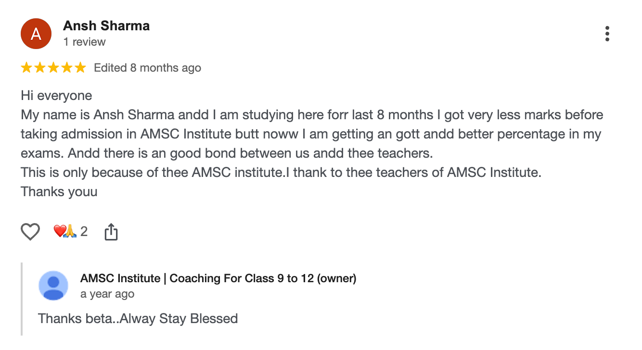Click the red heart reaction emoji
The height and width of the screenshot is (350, 642).
pos(59,232)
